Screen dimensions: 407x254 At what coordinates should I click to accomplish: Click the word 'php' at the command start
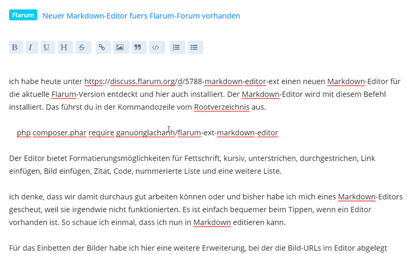[24, 133]
